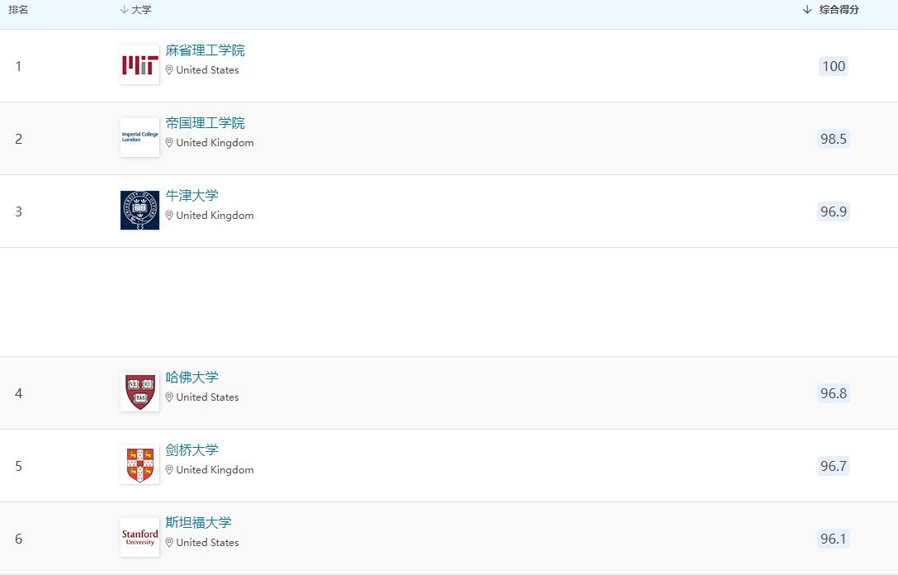Click rank number 6 in the ranking column
The image size is (898, 575).
click(x=18, y=539)
